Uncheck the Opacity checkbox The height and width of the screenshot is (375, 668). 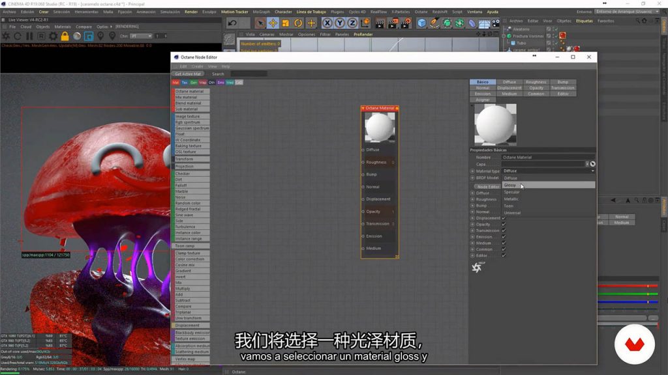pos(504,225)
